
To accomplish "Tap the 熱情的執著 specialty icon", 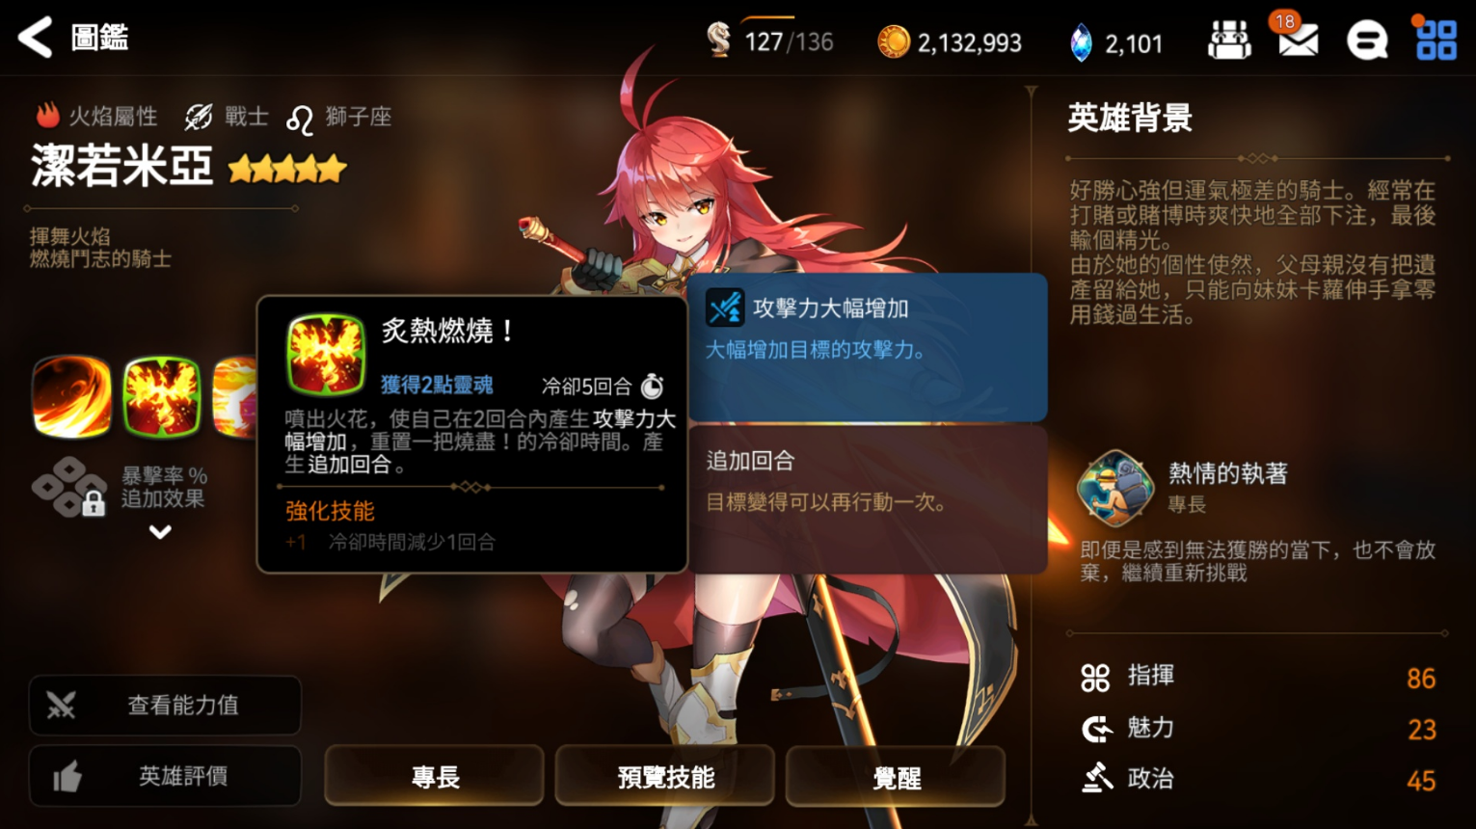I will coord(1114,487).
